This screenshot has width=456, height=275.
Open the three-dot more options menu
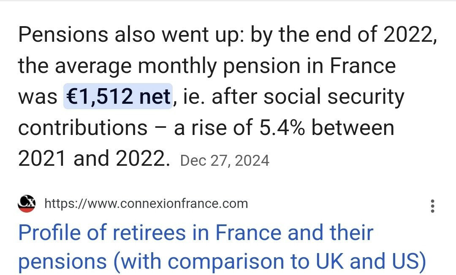[x=432, y=206]
